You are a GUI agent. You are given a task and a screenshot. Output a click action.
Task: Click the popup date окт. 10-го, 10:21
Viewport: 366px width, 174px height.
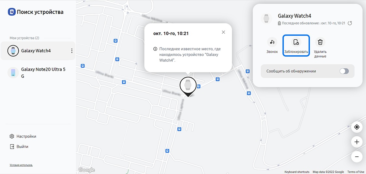171,33
